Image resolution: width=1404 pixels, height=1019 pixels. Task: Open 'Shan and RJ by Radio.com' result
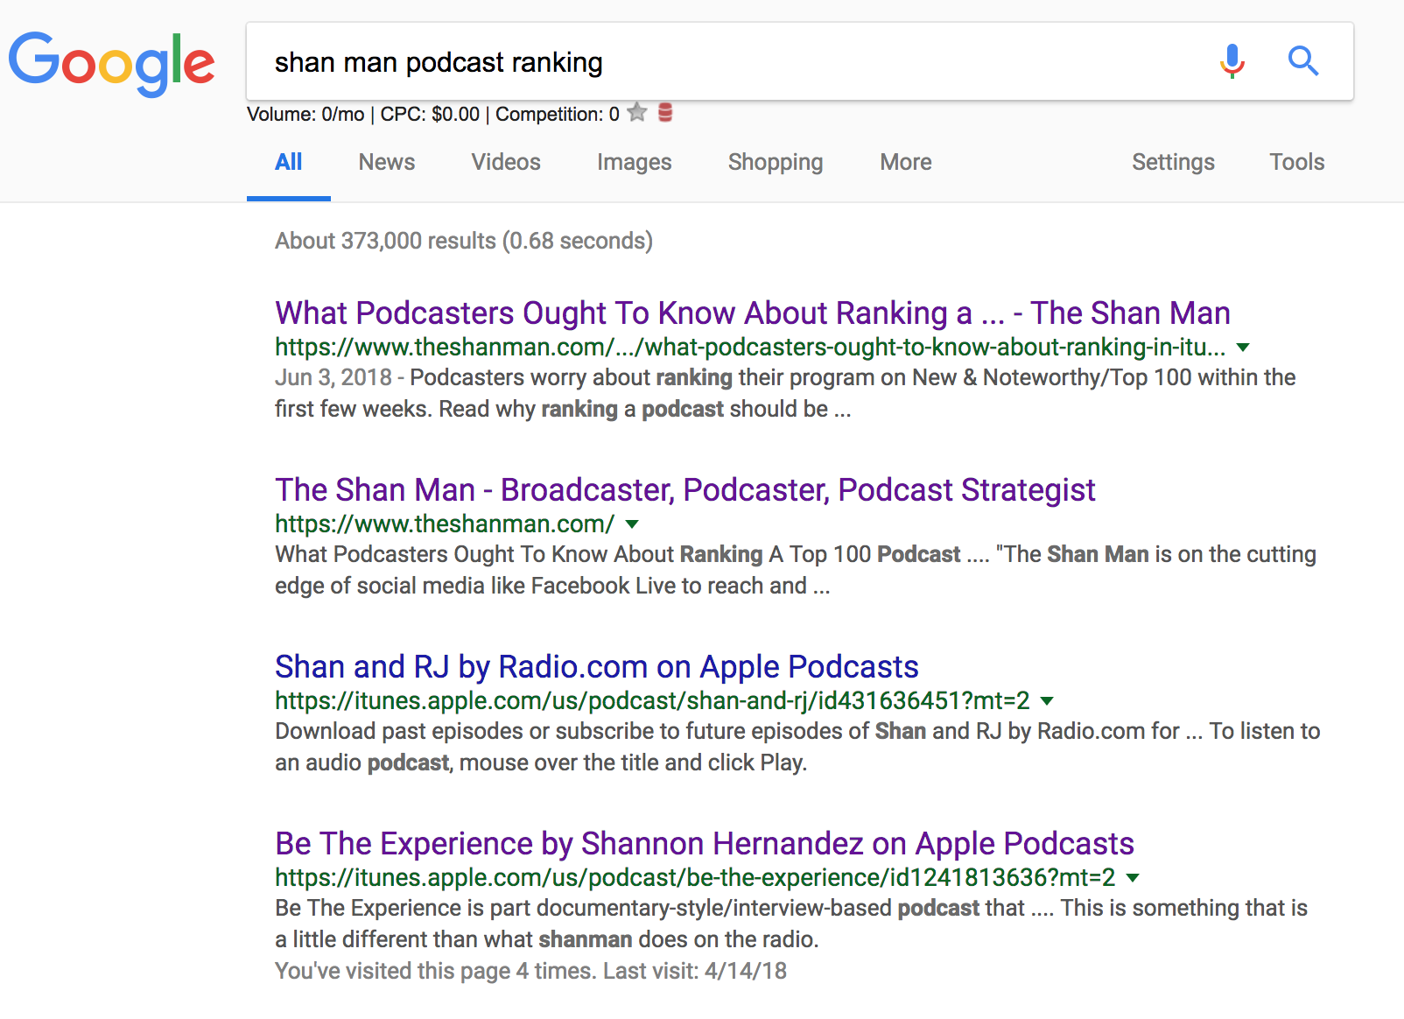point(597,667)
